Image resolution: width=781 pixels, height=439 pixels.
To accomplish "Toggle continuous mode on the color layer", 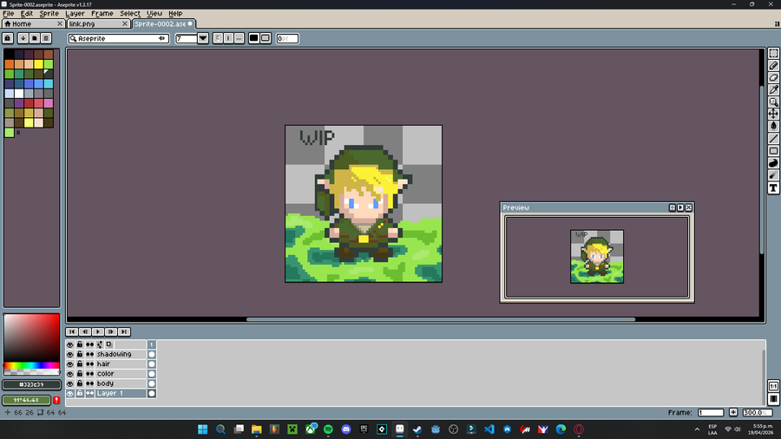I will pos(89,374).
